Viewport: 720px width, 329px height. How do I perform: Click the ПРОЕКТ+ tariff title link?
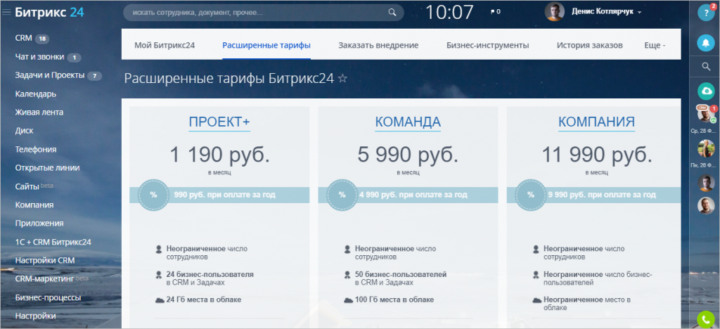click(x=219, y=122)
